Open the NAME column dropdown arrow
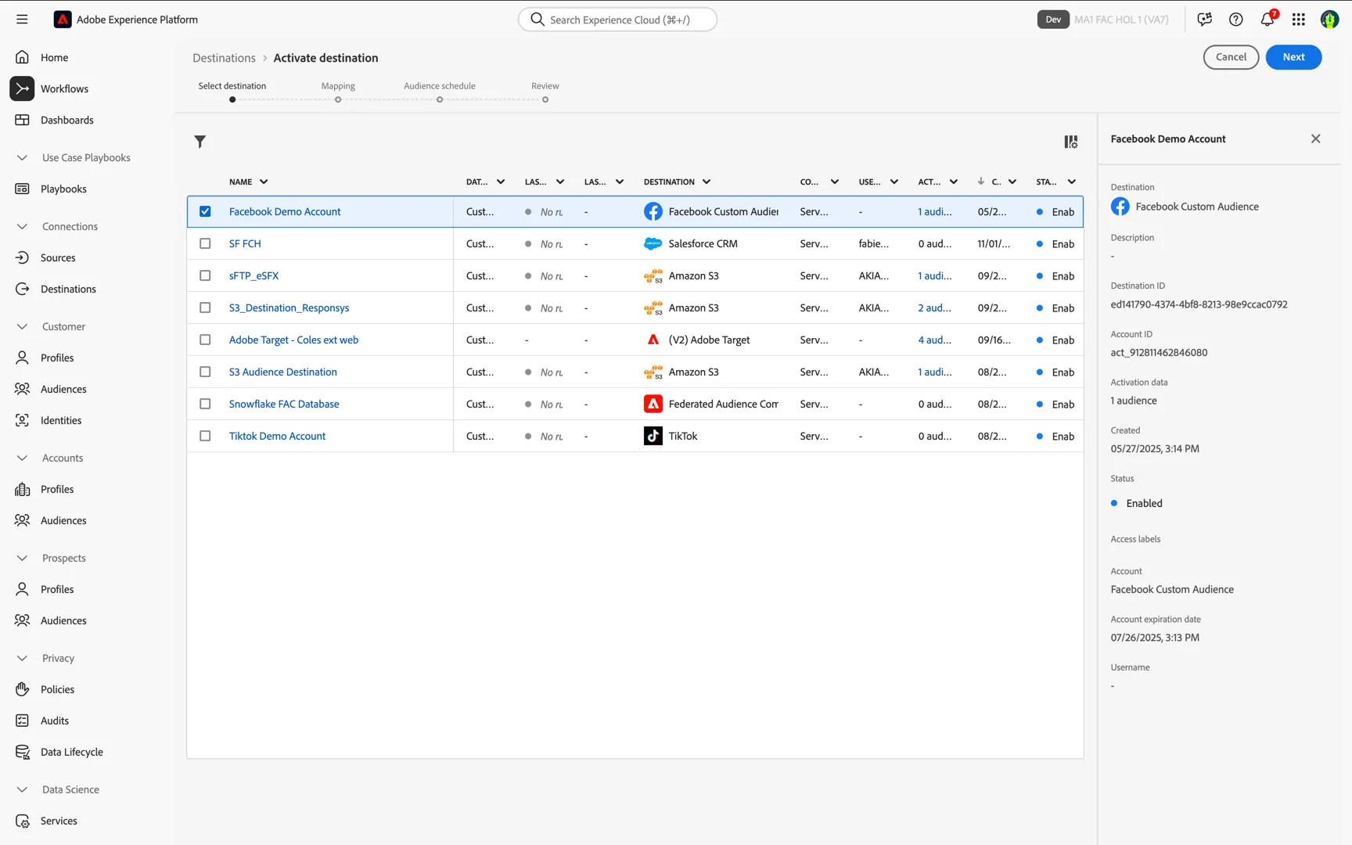Image resolution: width=1352 pixels, height=845 pixels. pyautogui.click(x=264, y=182)
